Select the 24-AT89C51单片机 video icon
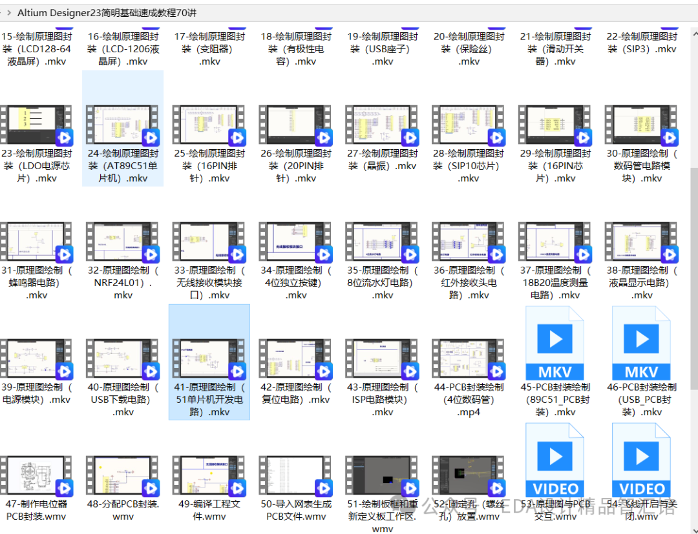The height and width of the screenshot is (534, 698). (123, 125)
